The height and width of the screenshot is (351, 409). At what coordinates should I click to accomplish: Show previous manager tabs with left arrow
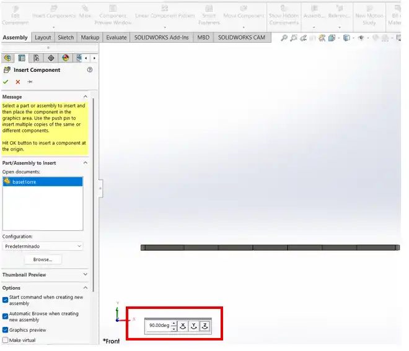tap(86, 58)
